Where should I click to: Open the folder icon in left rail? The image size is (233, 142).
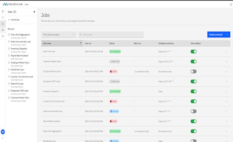(3, 18)
